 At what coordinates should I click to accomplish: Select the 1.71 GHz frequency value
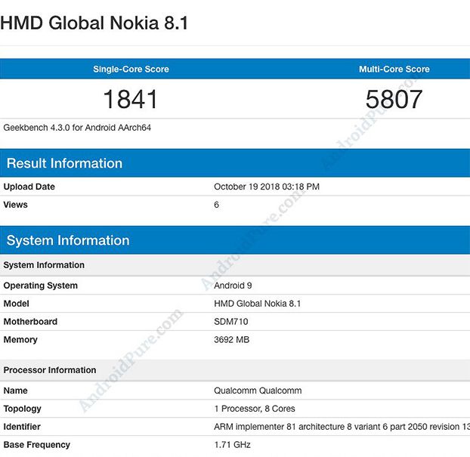pos(232,445)
